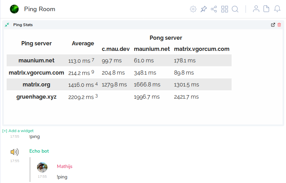Click the Mathijs username in quote
Screen dimensions: 286x183
point(65,166)
